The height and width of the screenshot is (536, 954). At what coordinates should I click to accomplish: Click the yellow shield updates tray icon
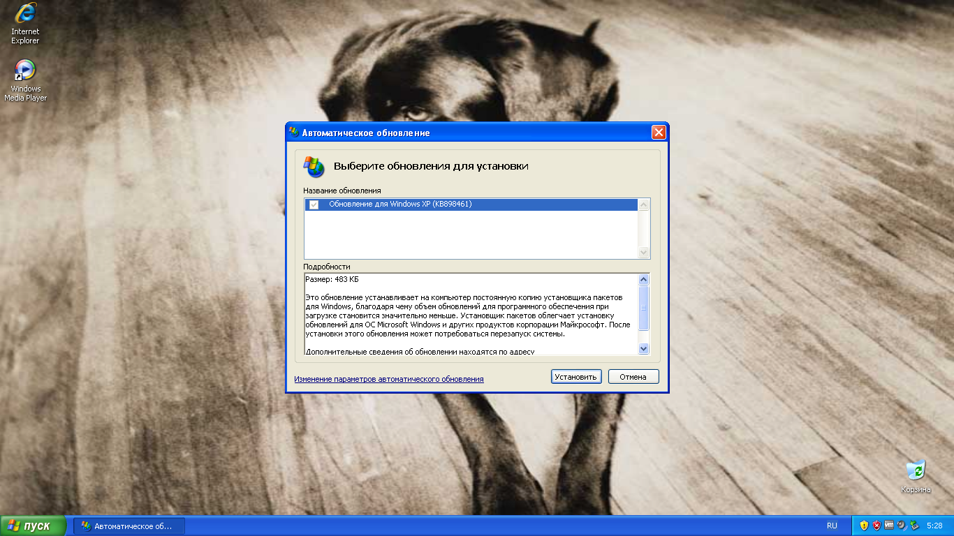[x=864, y=526]
